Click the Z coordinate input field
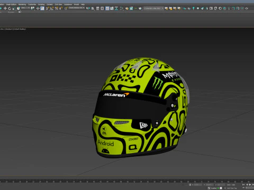The width and height of the screenshot is (254, 190). [x=221, y=185]
